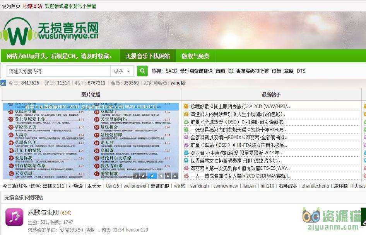Open the 求歌与求助 forum title

43,212
